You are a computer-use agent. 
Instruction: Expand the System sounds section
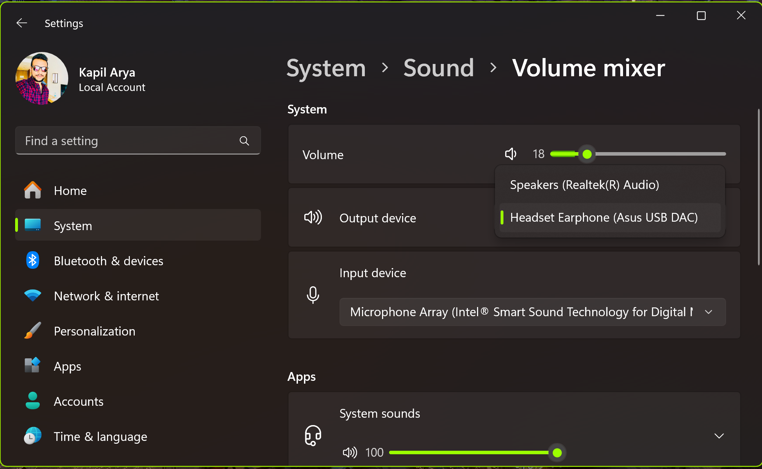719,436
